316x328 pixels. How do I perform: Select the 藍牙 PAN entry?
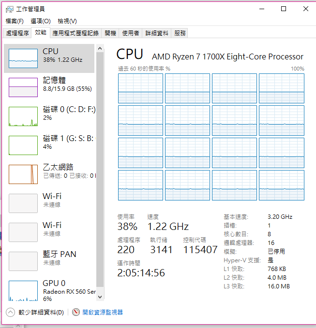[x=50, y=261]
